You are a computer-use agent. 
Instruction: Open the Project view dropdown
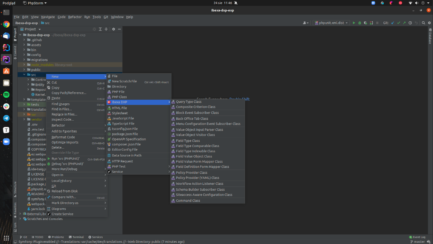[31, 29]
